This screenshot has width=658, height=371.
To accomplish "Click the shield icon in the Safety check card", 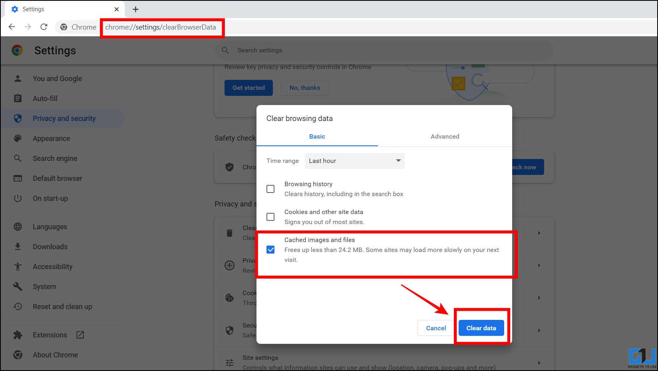I will (x=229, y=167).
